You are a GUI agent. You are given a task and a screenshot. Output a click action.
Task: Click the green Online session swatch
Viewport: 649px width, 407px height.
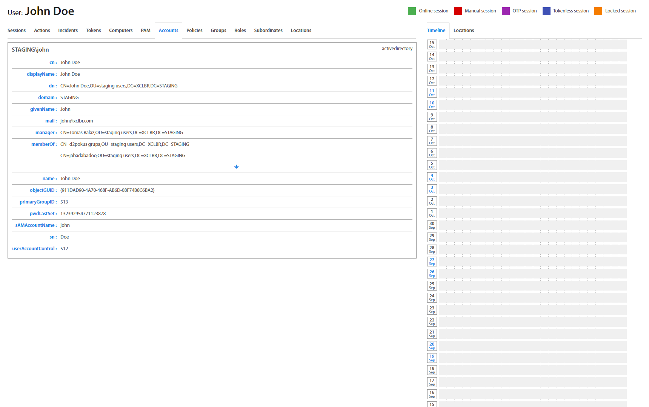click(412, 11)
